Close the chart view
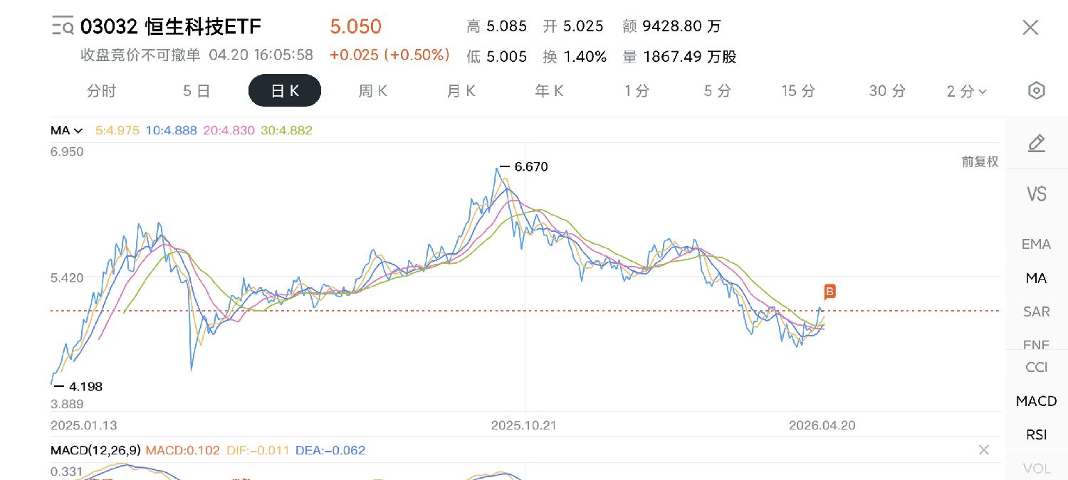This screenshot has width=1068, height=480. click(1030, 28)
